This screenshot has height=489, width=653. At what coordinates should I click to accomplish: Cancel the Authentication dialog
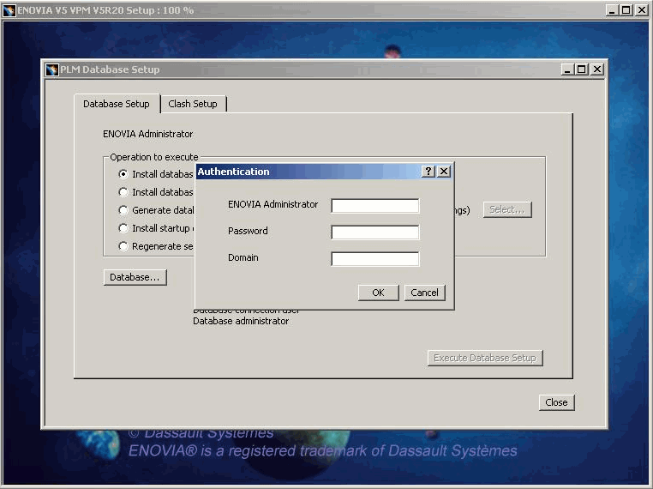[x=424, y=293]
